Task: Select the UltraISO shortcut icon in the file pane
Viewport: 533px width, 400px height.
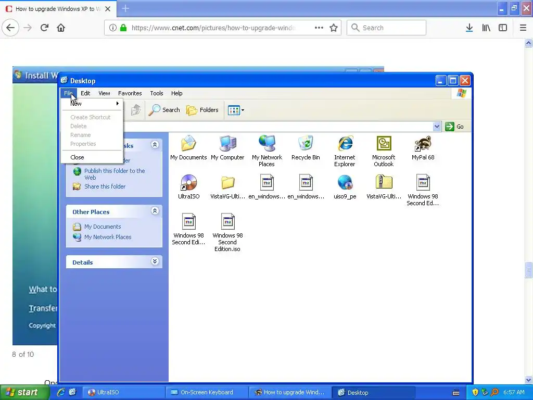Action: [188, 187]
